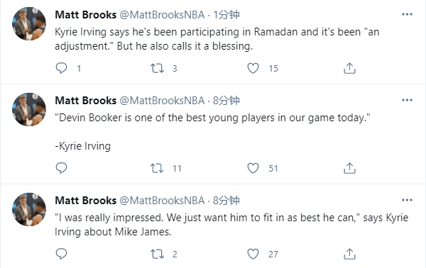This screenshot has width=426, height=268.
Task: Reply to the Ramadan tweet
Action: pyautogui.click(x=61, y=68)
